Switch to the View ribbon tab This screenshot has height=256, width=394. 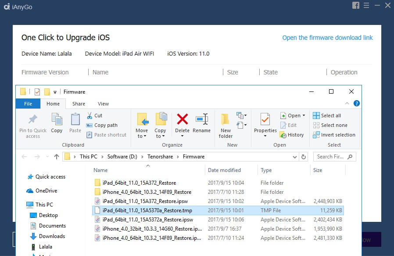tap(103, 104)
